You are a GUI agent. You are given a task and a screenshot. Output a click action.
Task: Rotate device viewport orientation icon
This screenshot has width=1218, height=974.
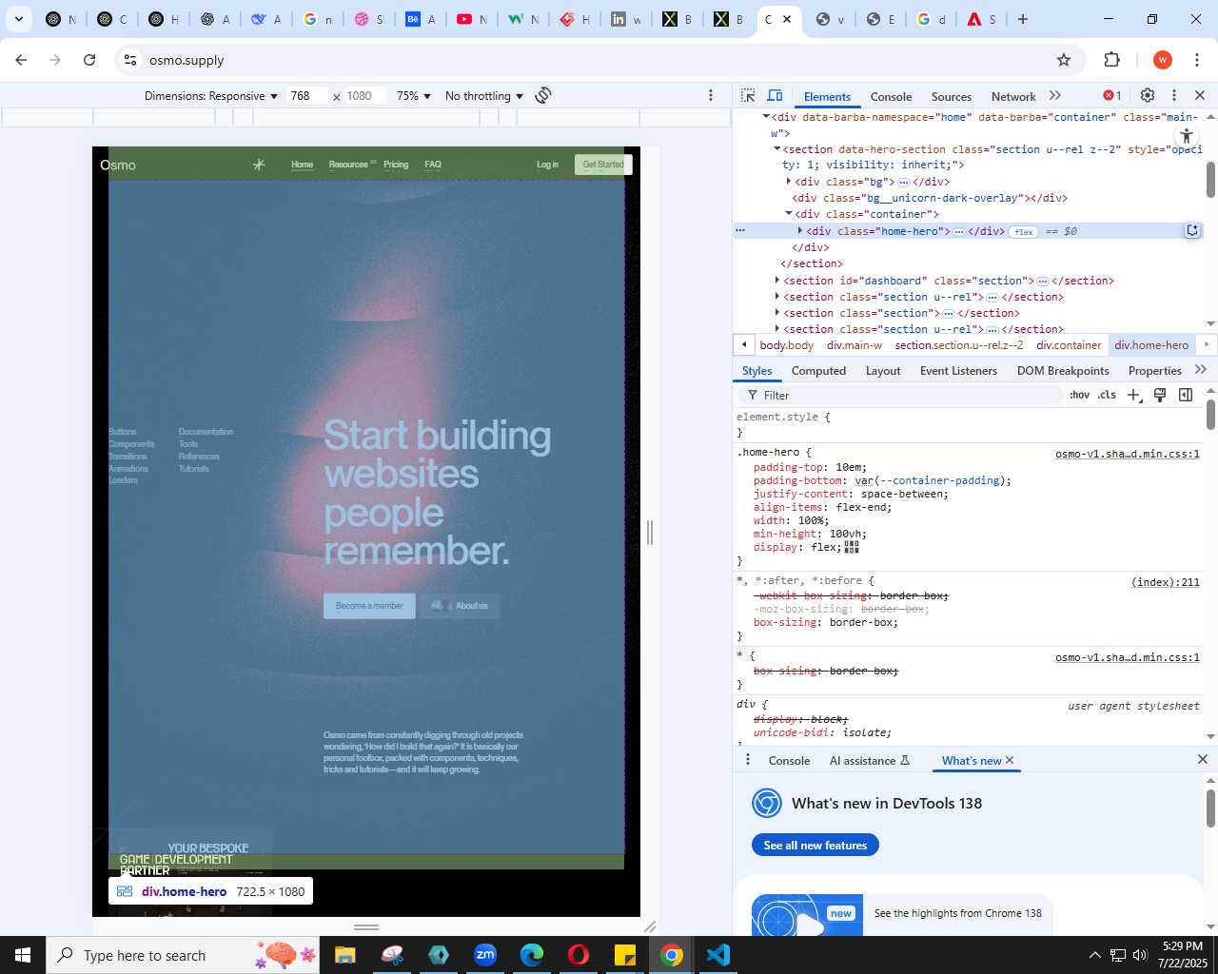(543, 95)
